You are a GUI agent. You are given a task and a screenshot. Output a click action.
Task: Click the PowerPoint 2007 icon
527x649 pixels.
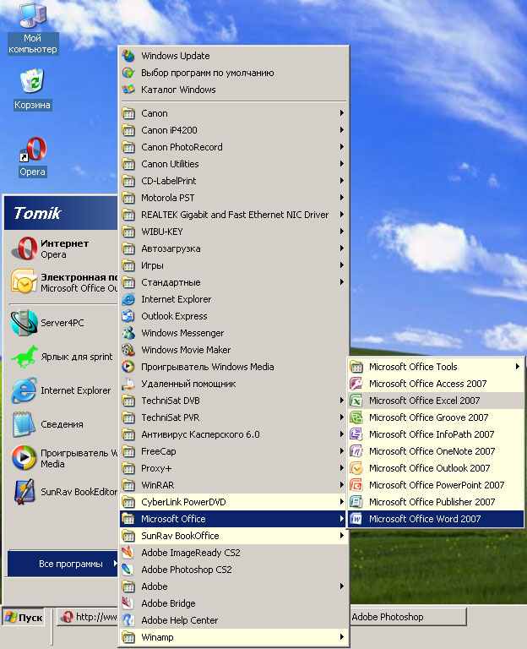click(x=356, y=485)
